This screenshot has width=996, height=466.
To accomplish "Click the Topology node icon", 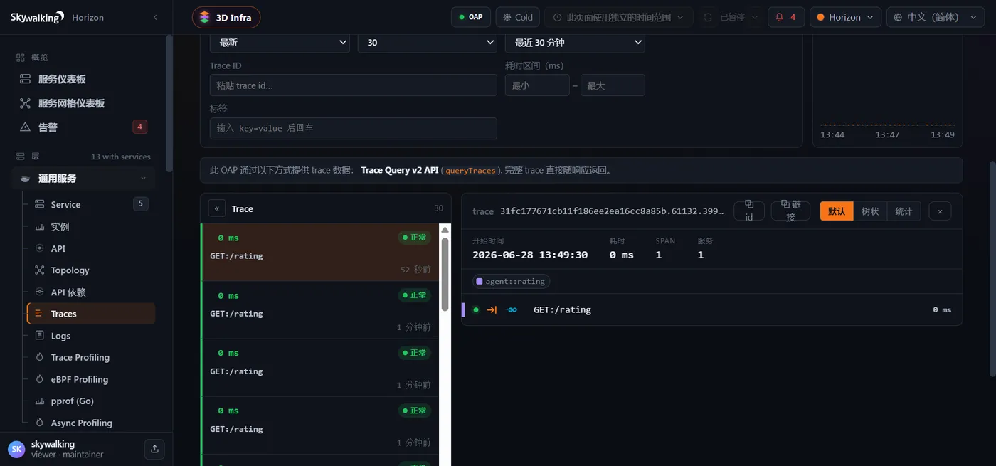I will tap(39, 270).
